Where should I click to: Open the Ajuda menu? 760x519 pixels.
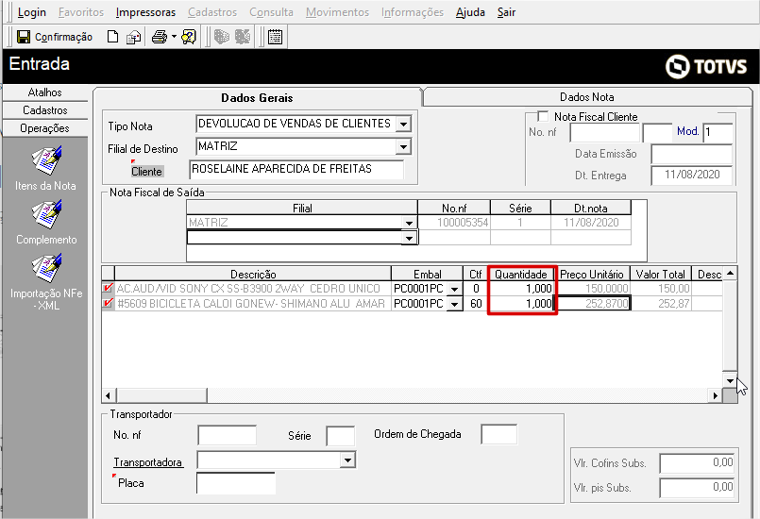470,12
